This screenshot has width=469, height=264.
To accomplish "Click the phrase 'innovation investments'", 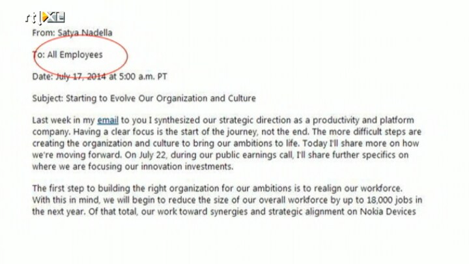I will coord(187,167).
